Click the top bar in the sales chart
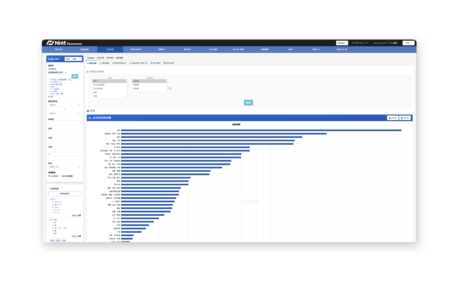The width and height of the screenshot is (462, 298). click(261, 130)
